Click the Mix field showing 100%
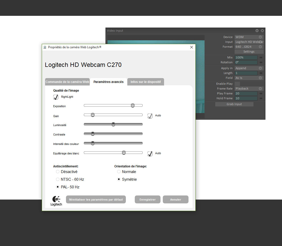This screenshot has width=282, height=246. pos(246,57)
